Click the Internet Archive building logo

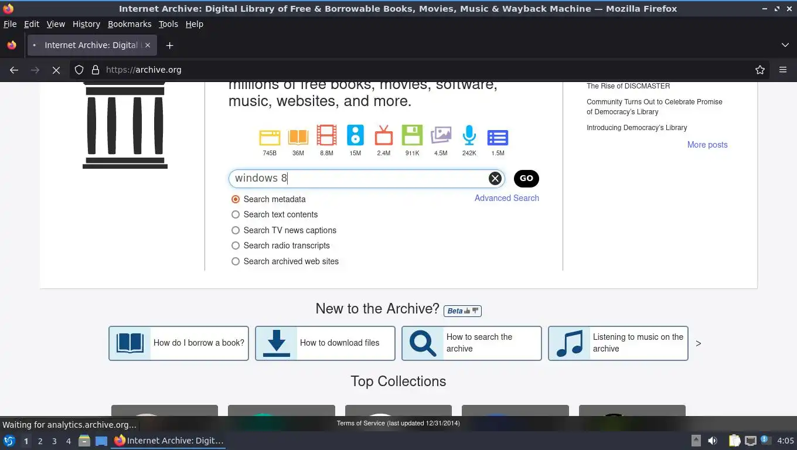[125, 125]
